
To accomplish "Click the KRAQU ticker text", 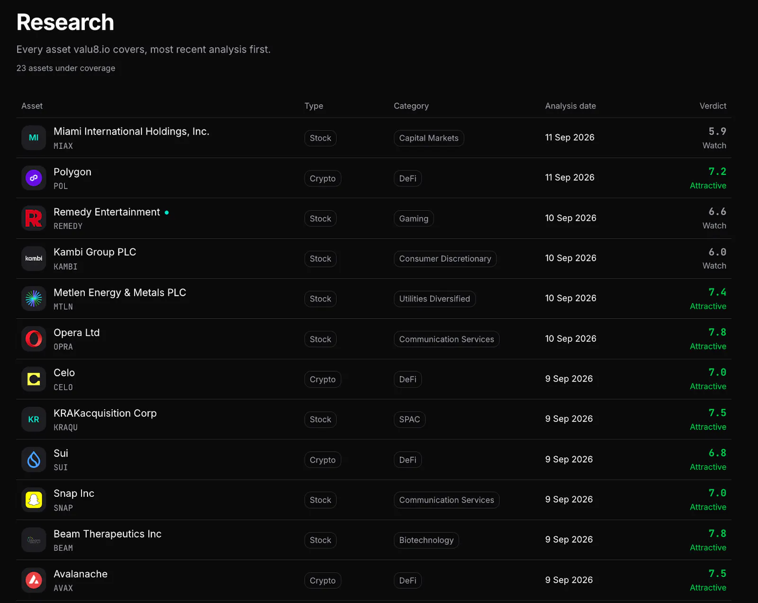I will [x=65, y=427].
